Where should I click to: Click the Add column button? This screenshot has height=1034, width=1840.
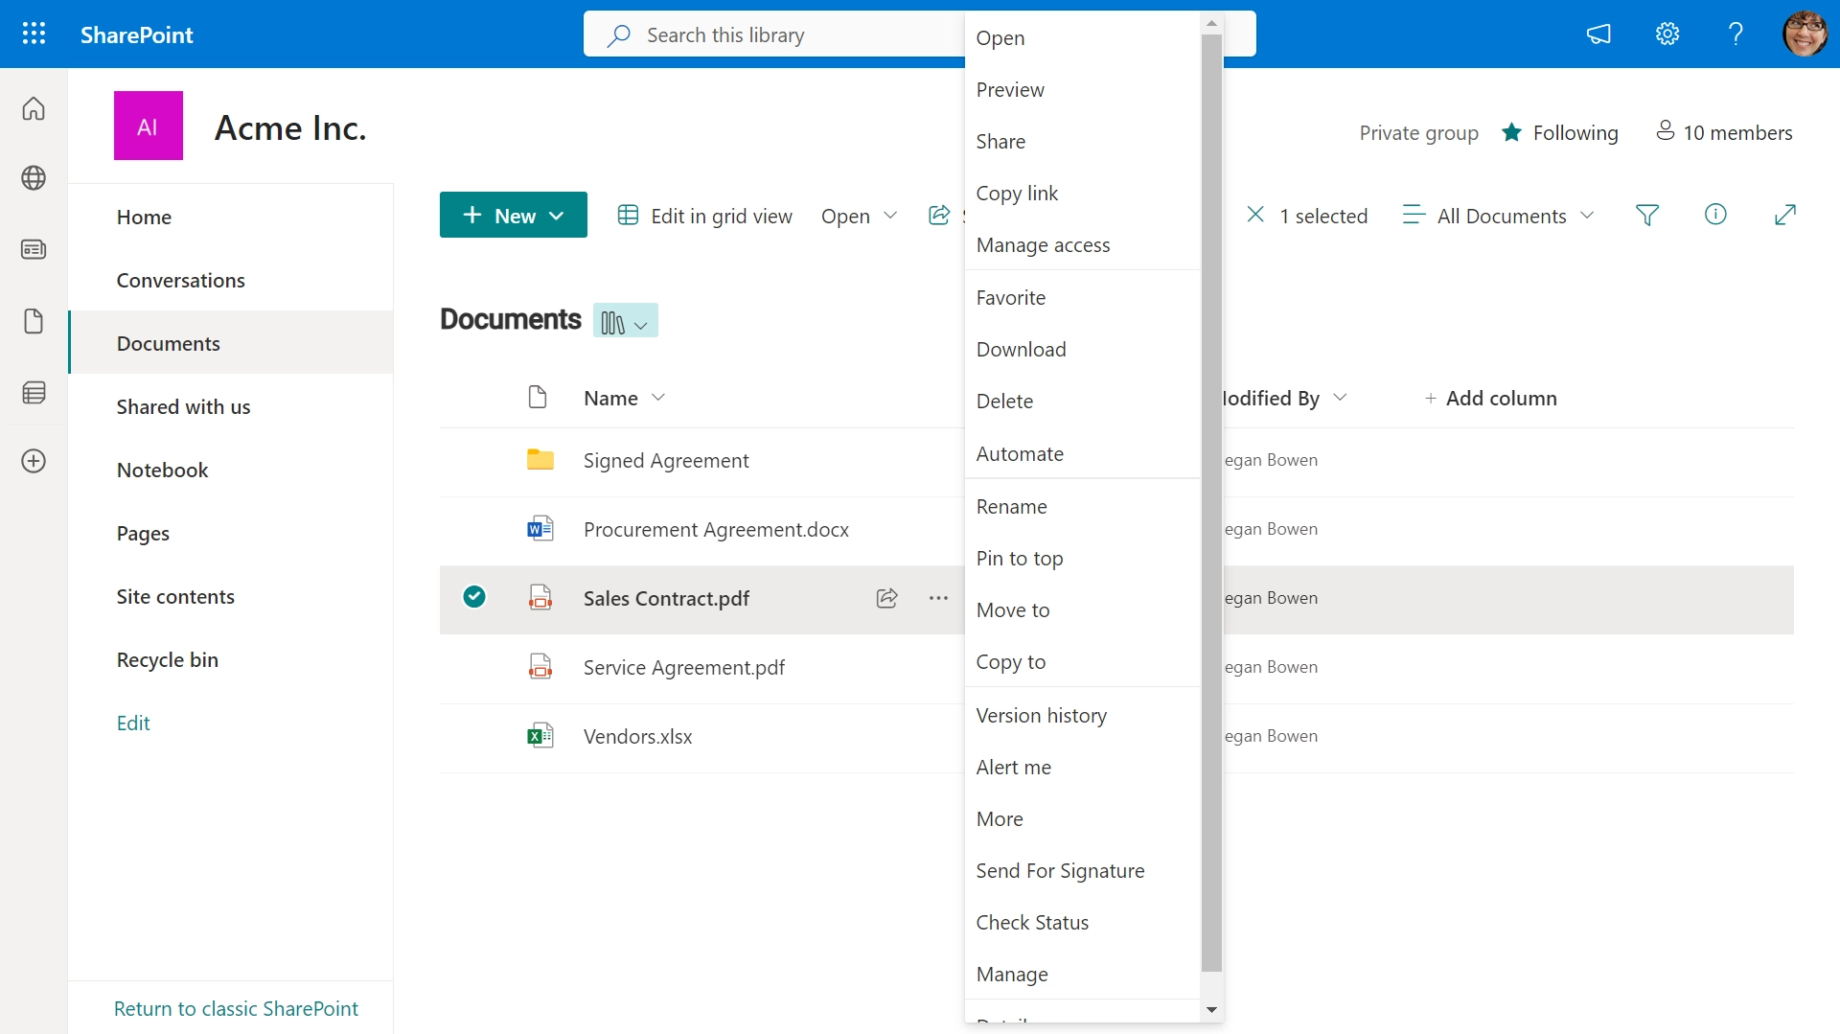pyautogui.click(x=1490, y=398)
